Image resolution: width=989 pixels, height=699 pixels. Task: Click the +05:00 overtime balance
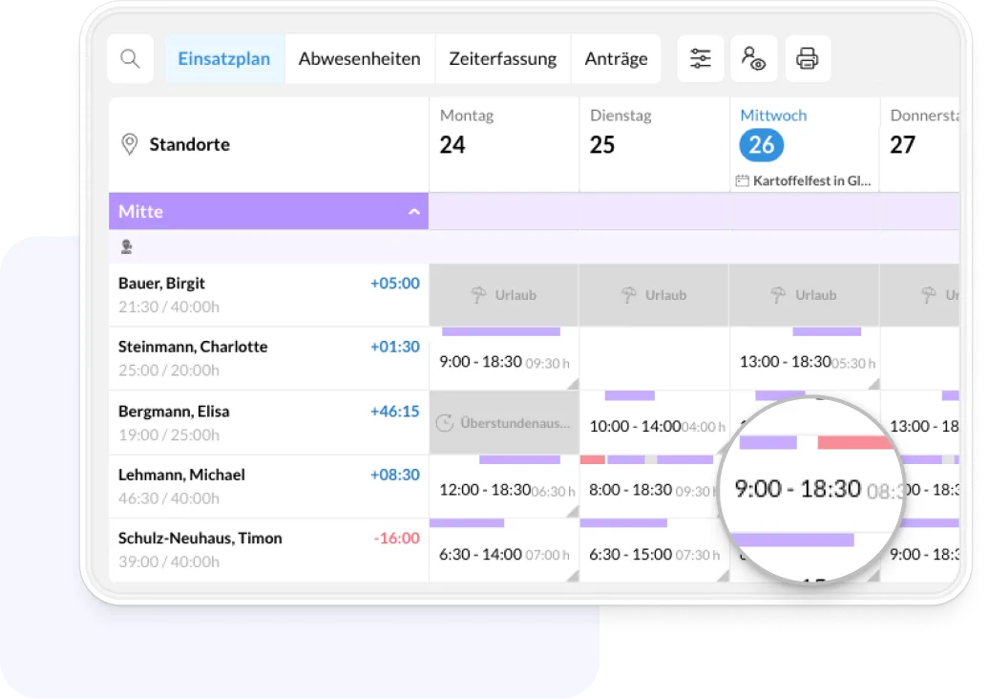coord(395,284)
